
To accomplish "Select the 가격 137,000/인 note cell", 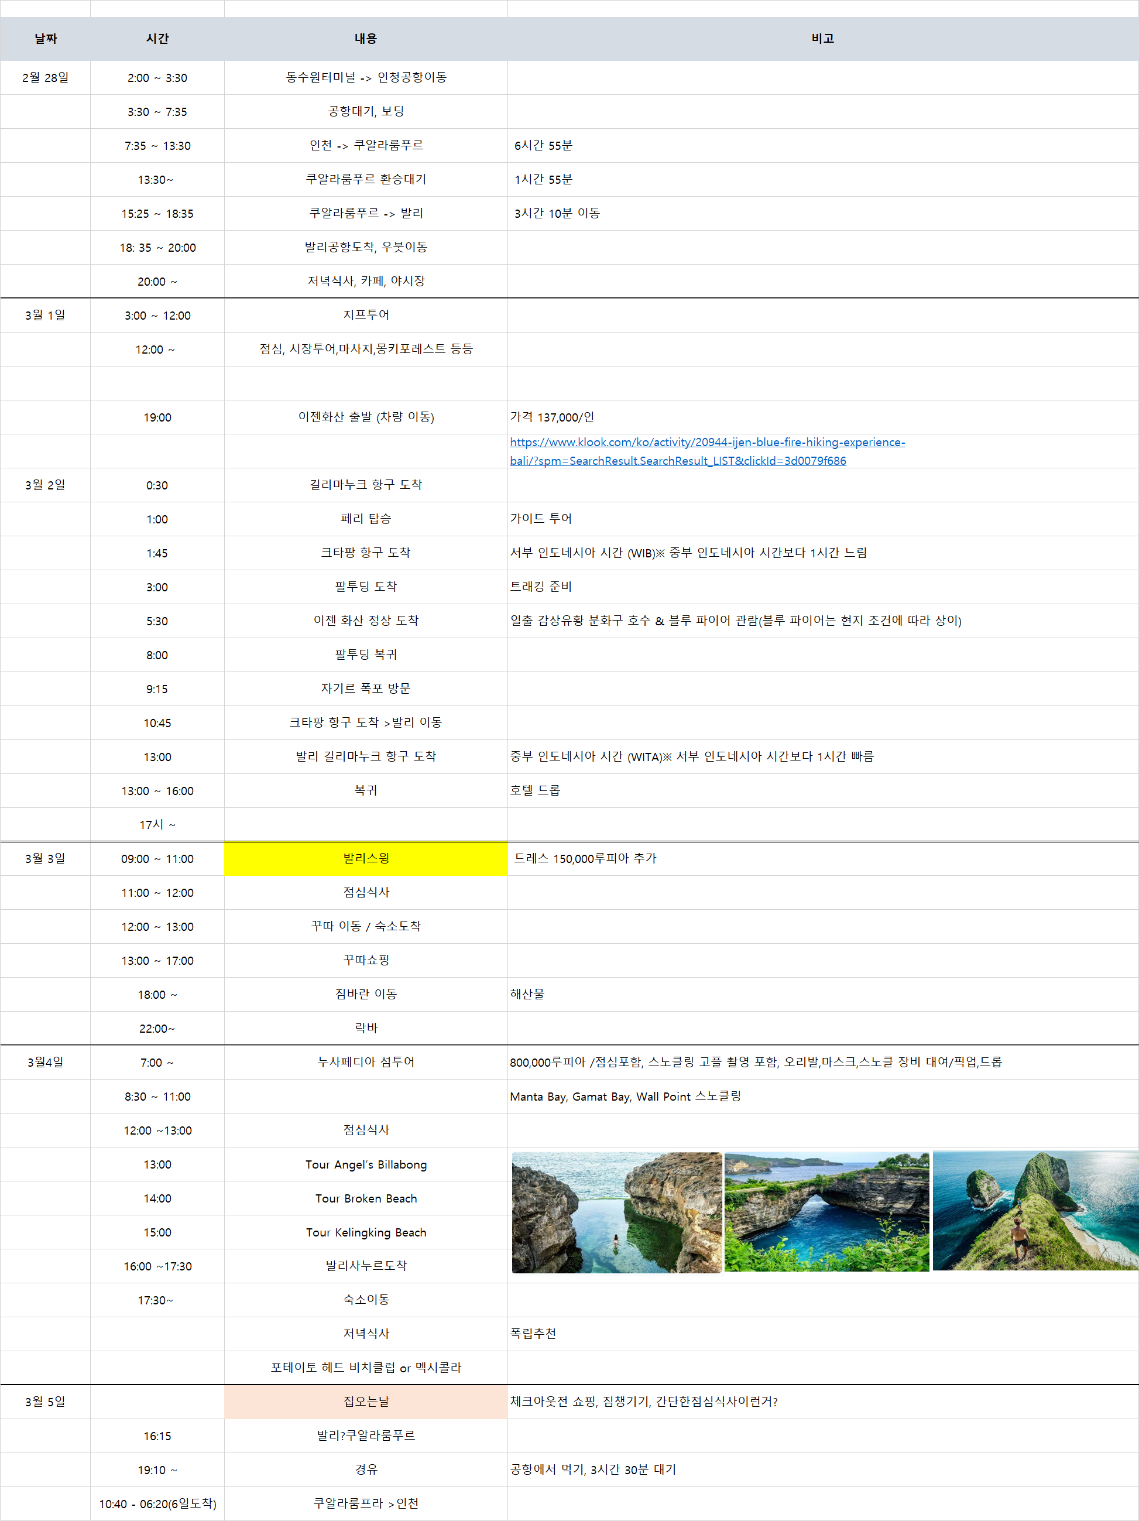I will (552, 417).
